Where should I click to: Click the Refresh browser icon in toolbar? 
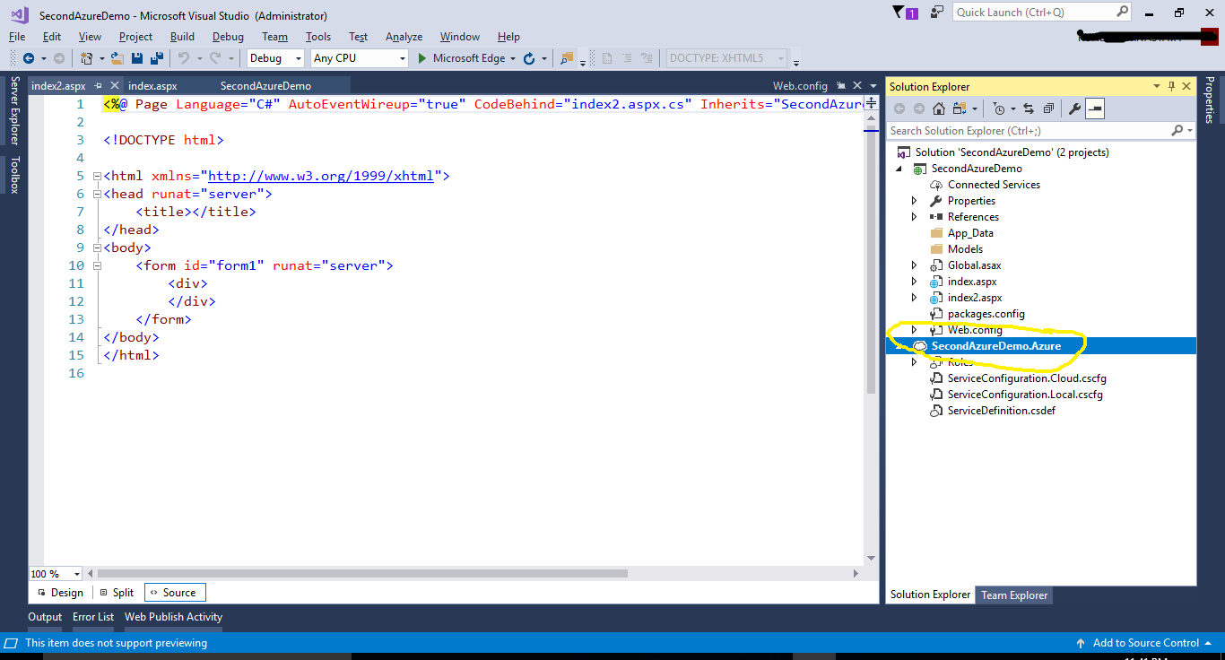pyautogui.click(x=529, y=58)
